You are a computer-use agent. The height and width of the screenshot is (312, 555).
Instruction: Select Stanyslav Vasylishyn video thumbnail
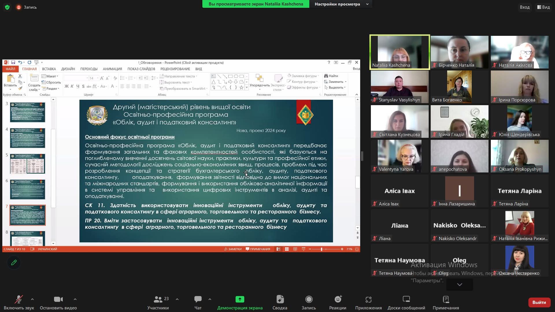click(399, 87)
